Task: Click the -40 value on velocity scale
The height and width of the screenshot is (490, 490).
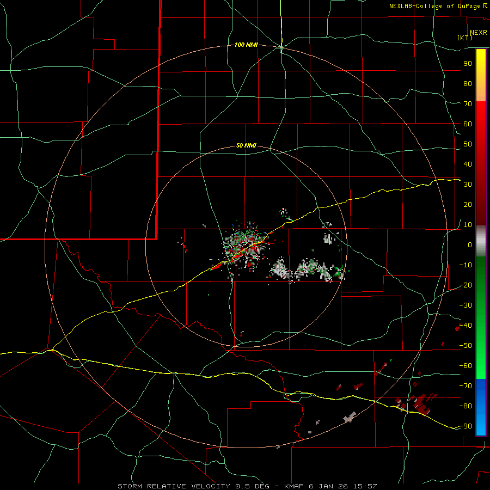Action: pos(465,326)
